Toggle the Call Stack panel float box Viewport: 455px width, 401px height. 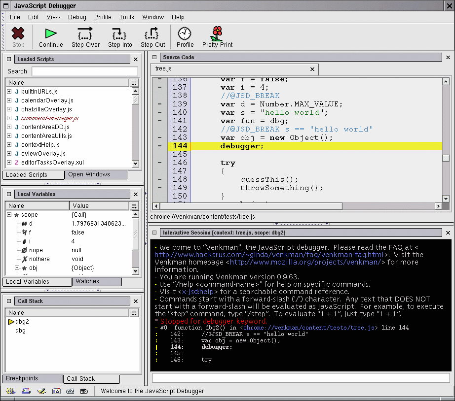point(9,301)
